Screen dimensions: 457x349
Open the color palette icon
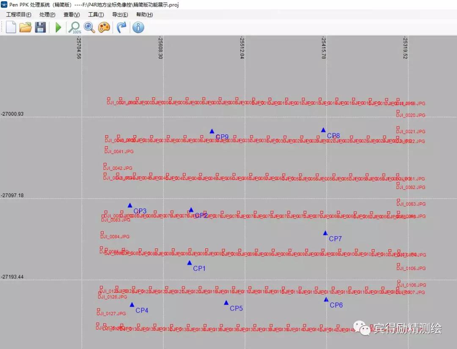click(104, 27)
